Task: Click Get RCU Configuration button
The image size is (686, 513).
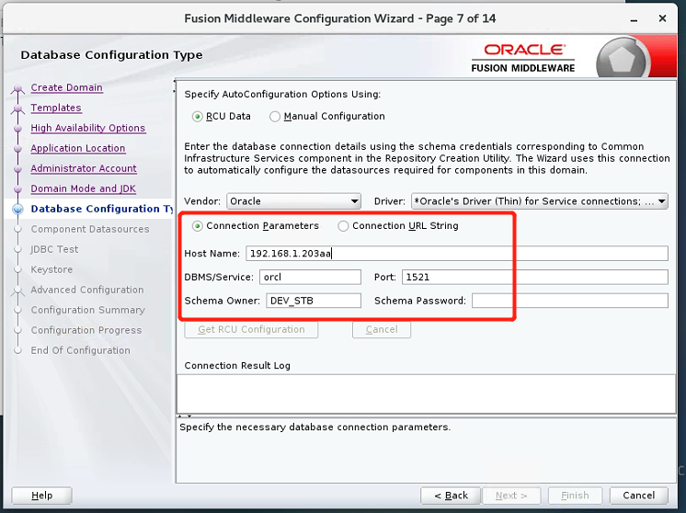Action: point(251,330)
